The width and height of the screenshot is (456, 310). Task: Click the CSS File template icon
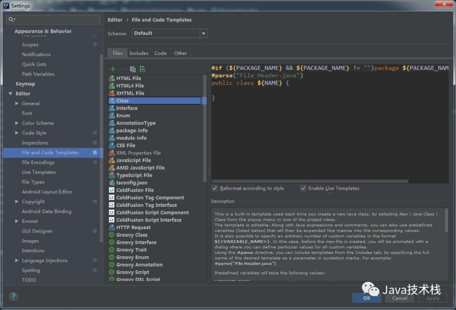[x=111, y=145]
